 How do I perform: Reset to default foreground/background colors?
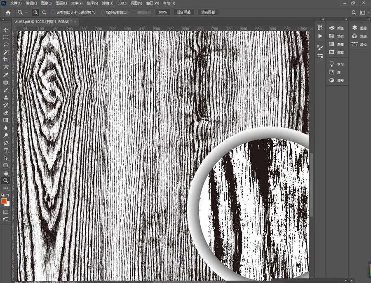[2, 195]
